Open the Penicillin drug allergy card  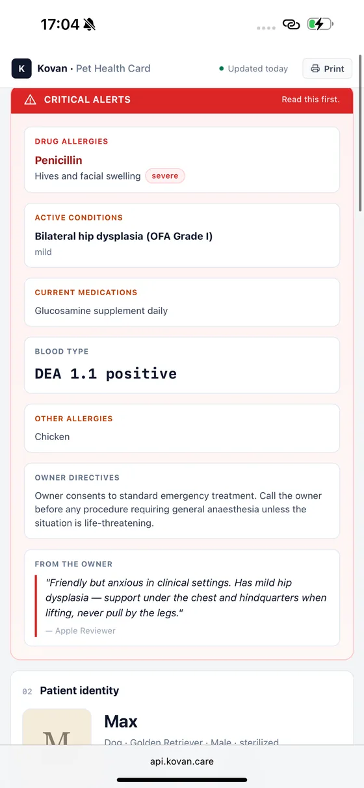[182, 159]
